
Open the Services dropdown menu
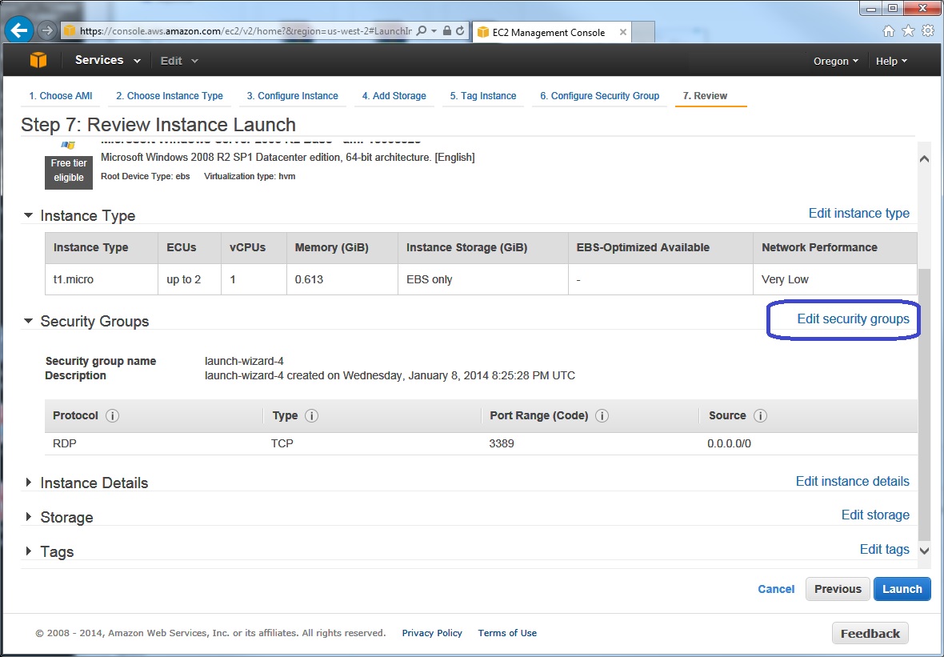[x=108, y=60]
